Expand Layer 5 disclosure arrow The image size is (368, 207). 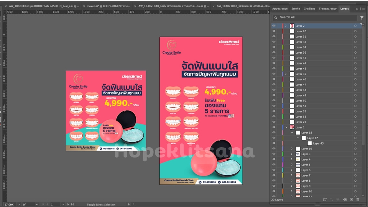pos(292,164)
